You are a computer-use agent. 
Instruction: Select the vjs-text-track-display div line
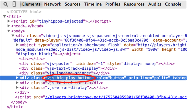pos(68,68)
